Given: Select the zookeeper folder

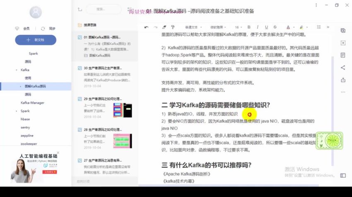Looking at the screenshot, I should tap(29, 143).
